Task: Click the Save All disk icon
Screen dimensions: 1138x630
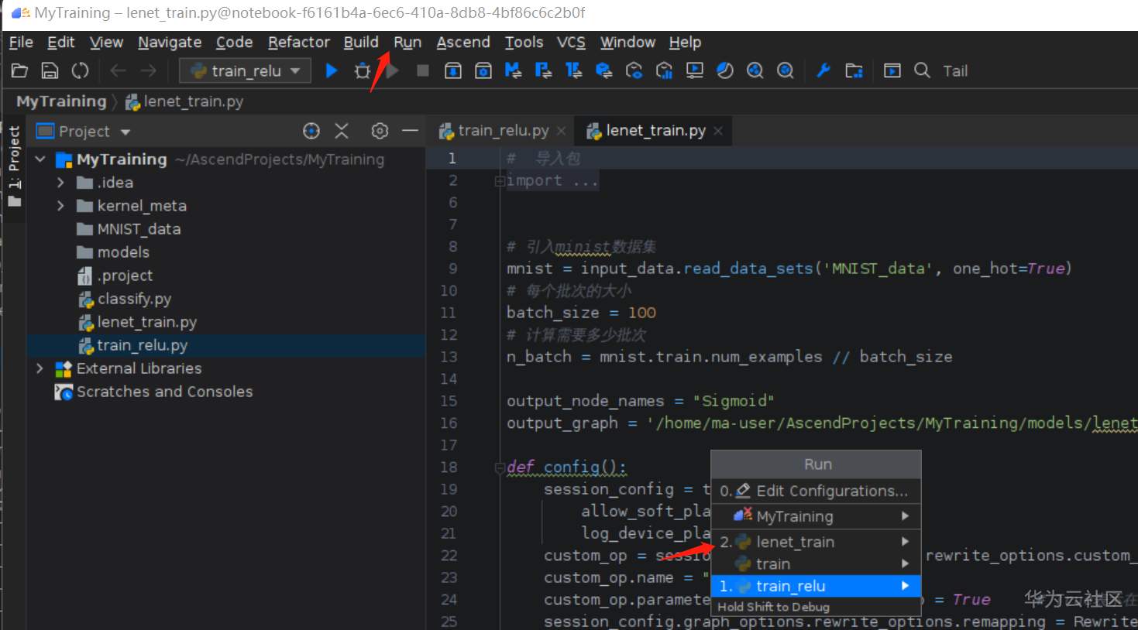Action: pyautogui.click(x=50, y=71)
